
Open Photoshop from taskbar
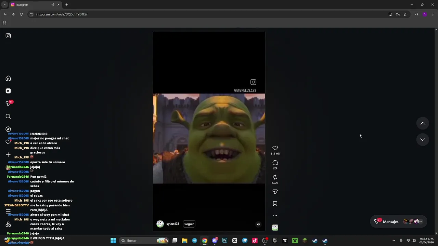224,241
